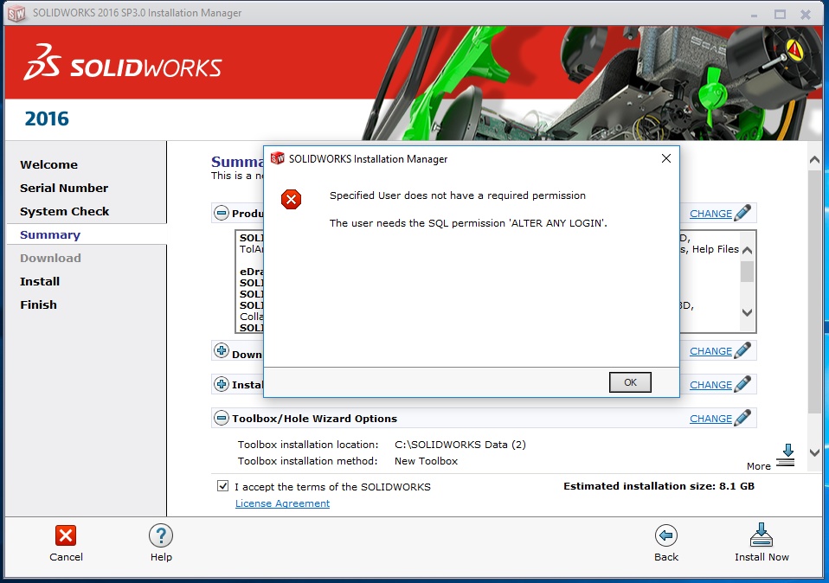Click the SW icon in error dialog title
The image size is (829, 583).
tap(278, 158)
